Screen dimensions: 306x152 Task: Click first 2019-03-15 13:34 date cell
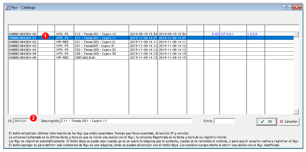click(x=143, y=34)
